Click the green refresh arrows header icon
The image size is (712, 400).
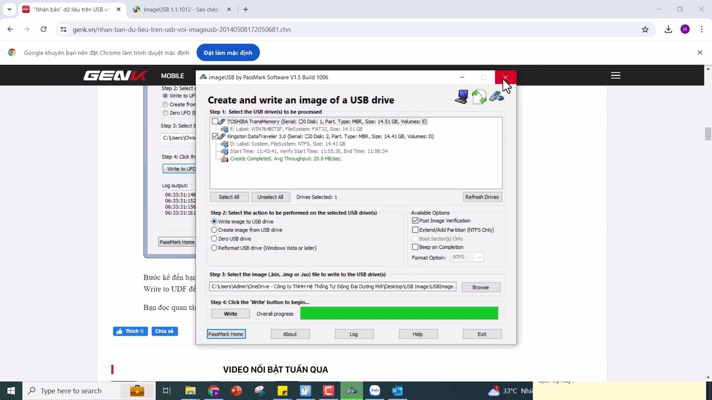click(479, 97)
